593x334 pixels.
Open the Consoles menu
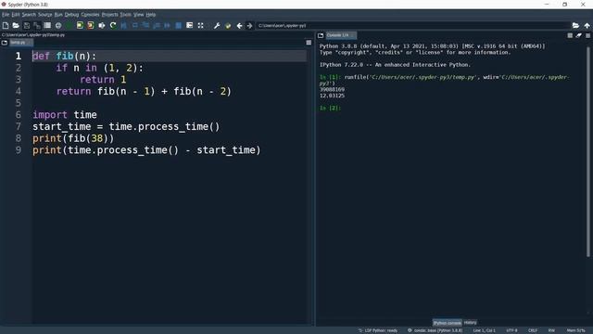[x=90, y=15]
